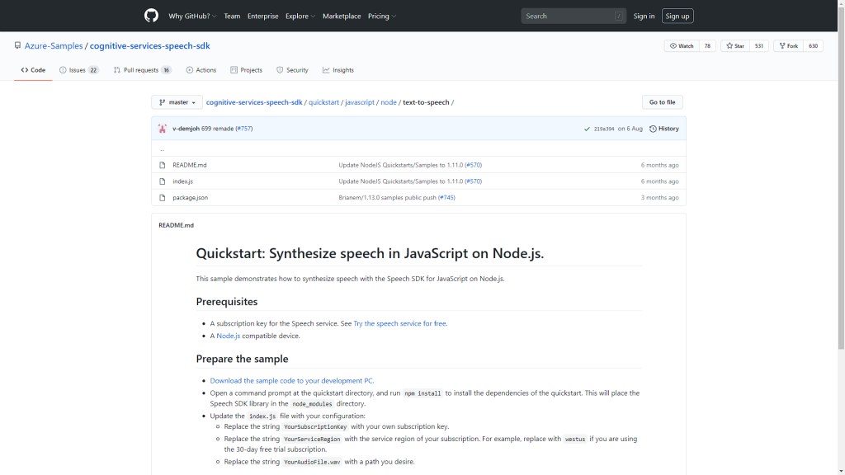Click the Watch button
The width and height of the screenshot is (845, 475).
pos(682,46)
